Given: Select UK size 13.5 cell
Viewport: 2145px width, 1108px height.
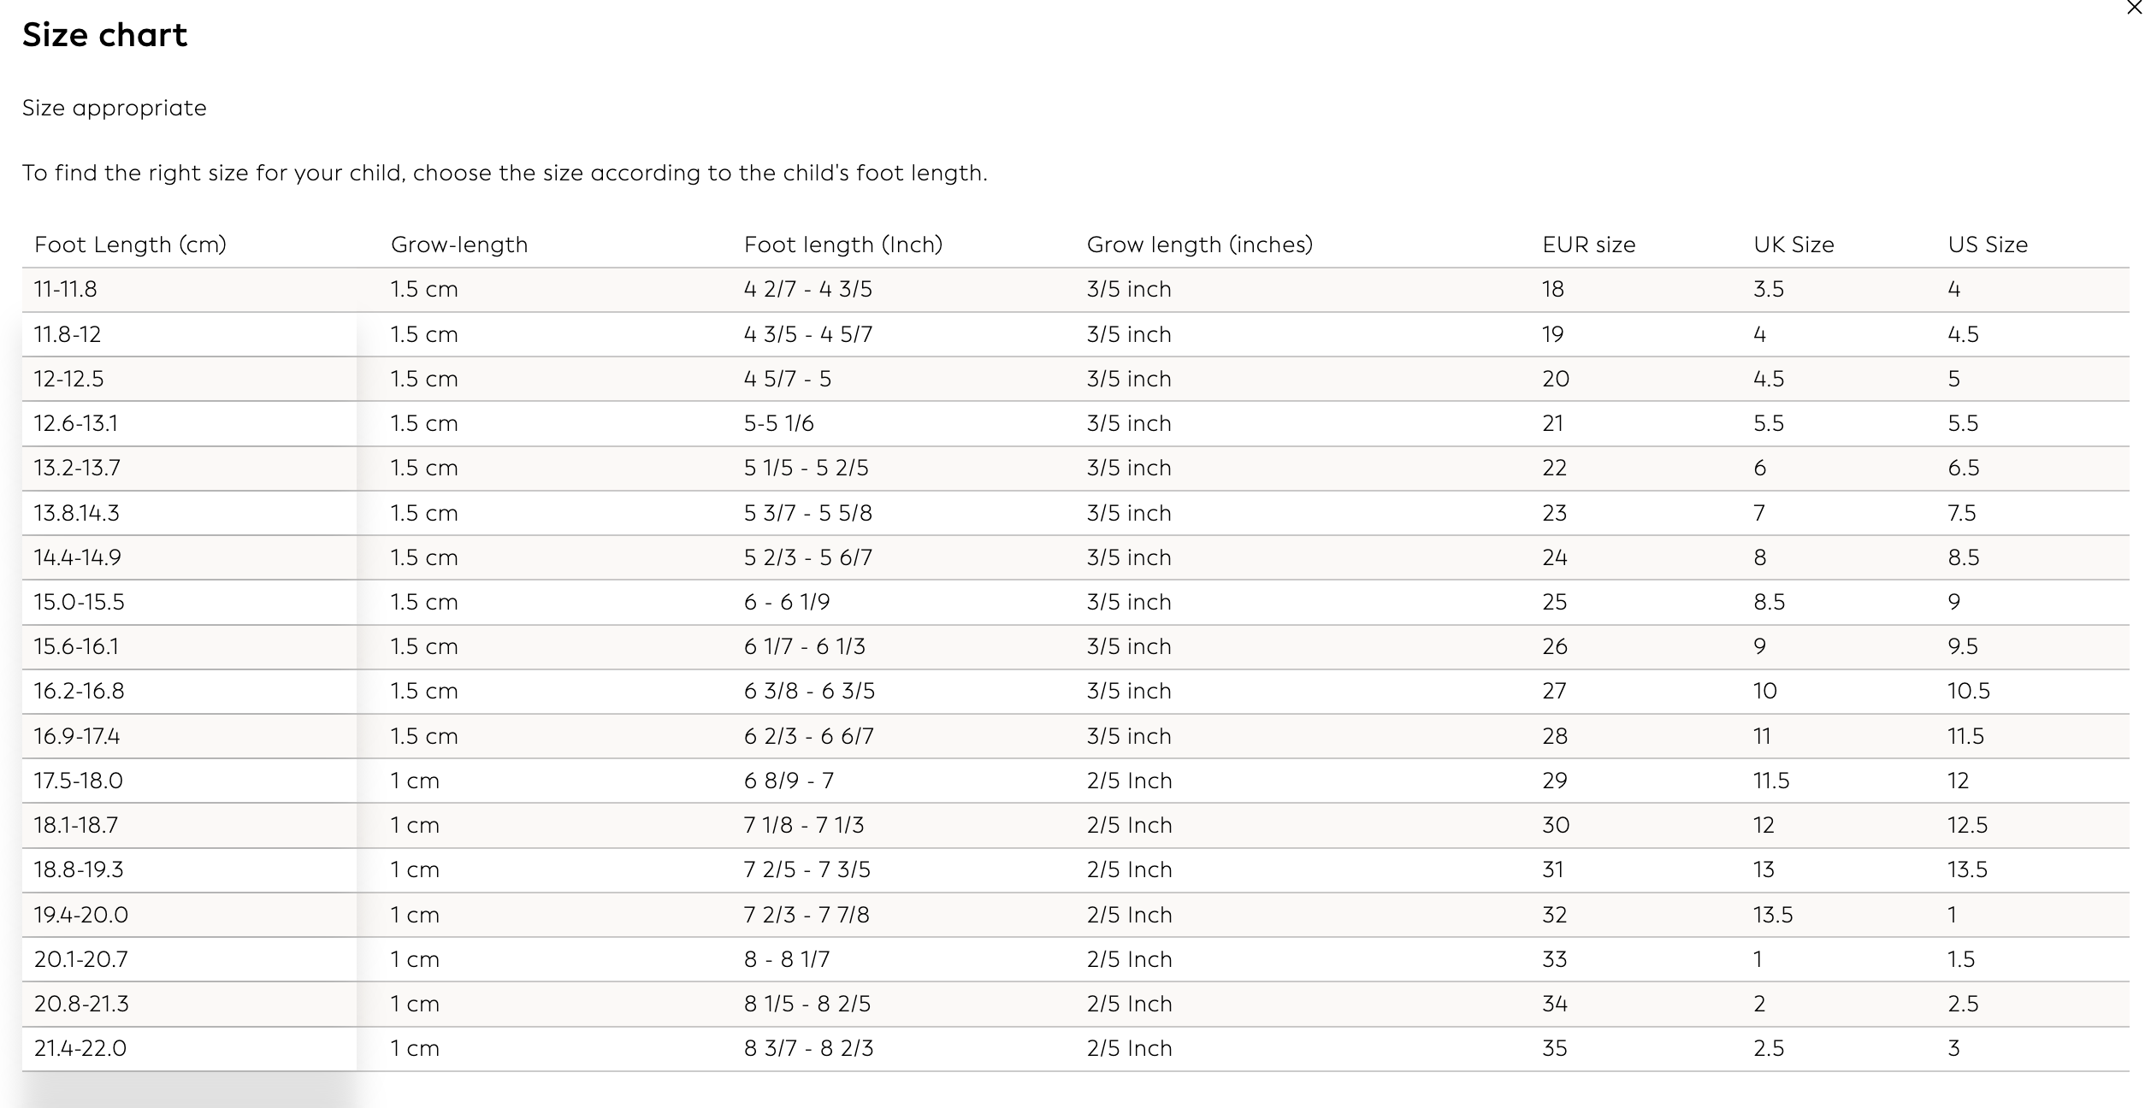Looking at the screenshot, I should pos(1772,915).
